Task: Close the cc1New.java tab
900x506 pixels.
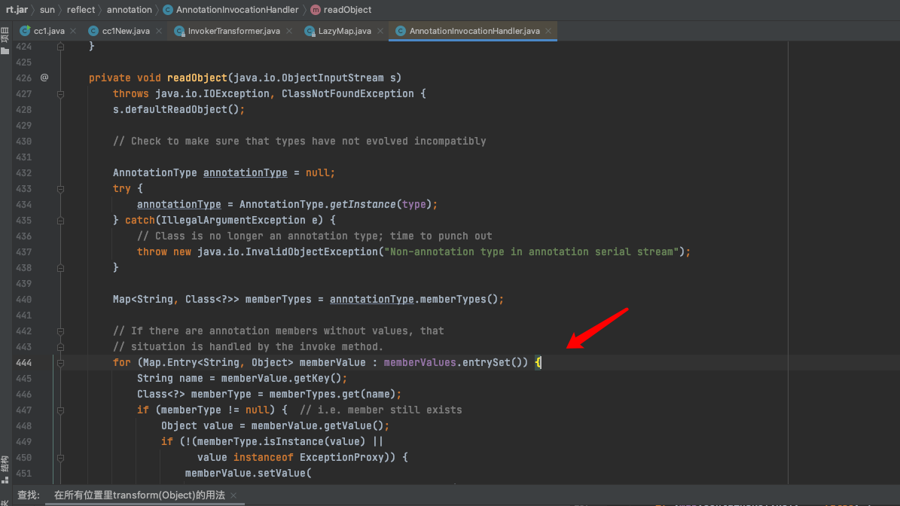Action: (159, 31)
